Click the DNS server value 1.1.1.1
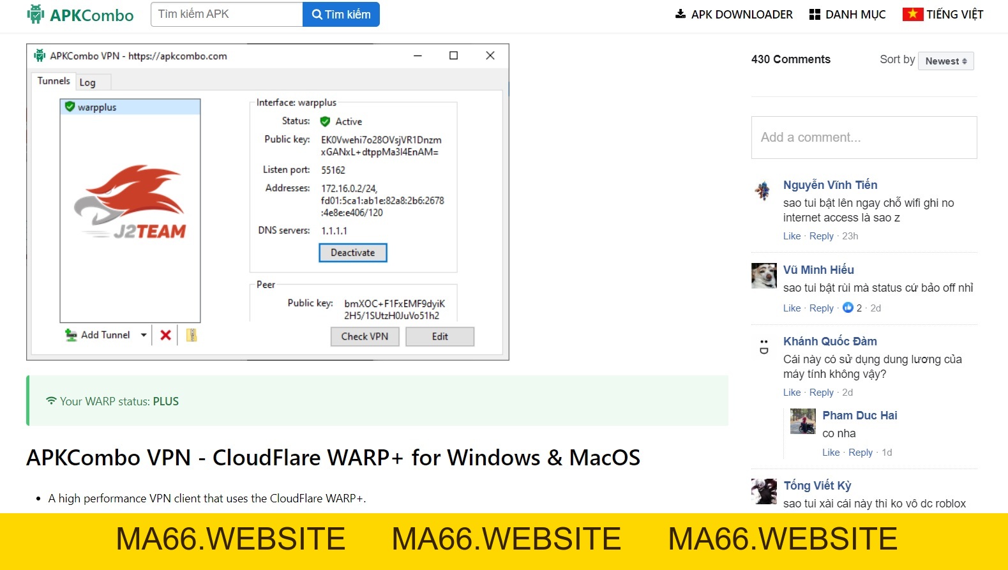Viewport: 1008px width, 570px height. 334,231
